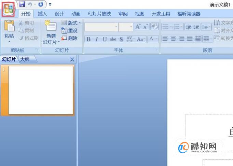Toggle bold formatting

88,39
